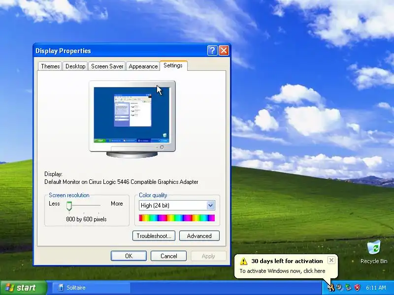Click the Recycle Bin desktop icon

tap(374, 252)
